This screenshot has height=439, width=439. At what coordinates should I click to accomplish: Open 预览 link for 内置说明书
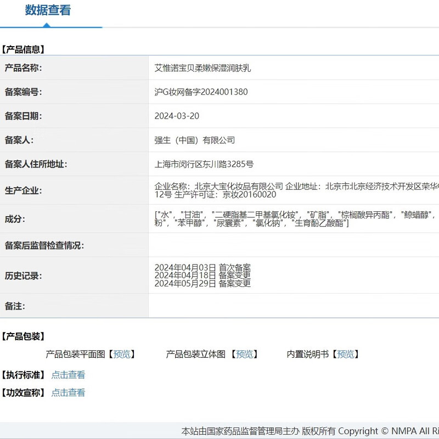[346, 354]
